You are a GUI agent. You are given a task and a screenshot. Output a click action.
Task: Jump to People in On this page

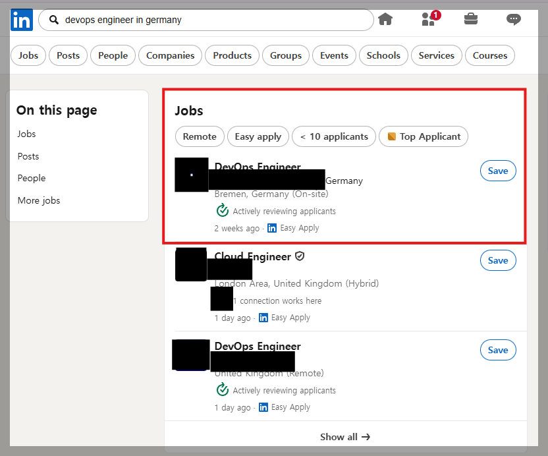point(32,178)
